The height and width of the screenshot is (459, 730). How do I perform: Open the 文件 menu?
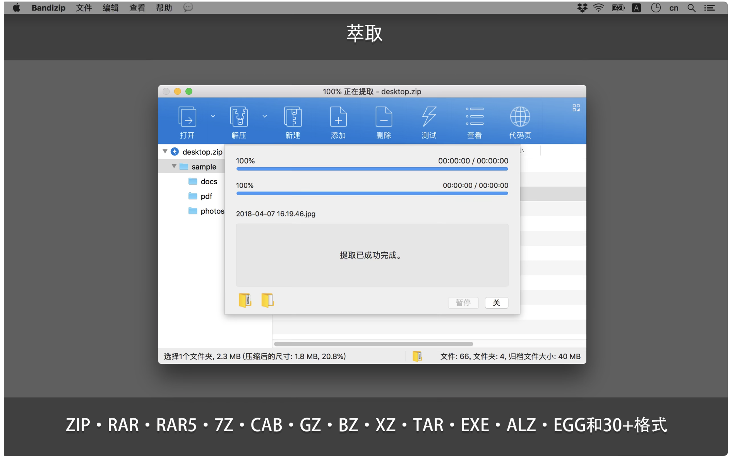84,8
